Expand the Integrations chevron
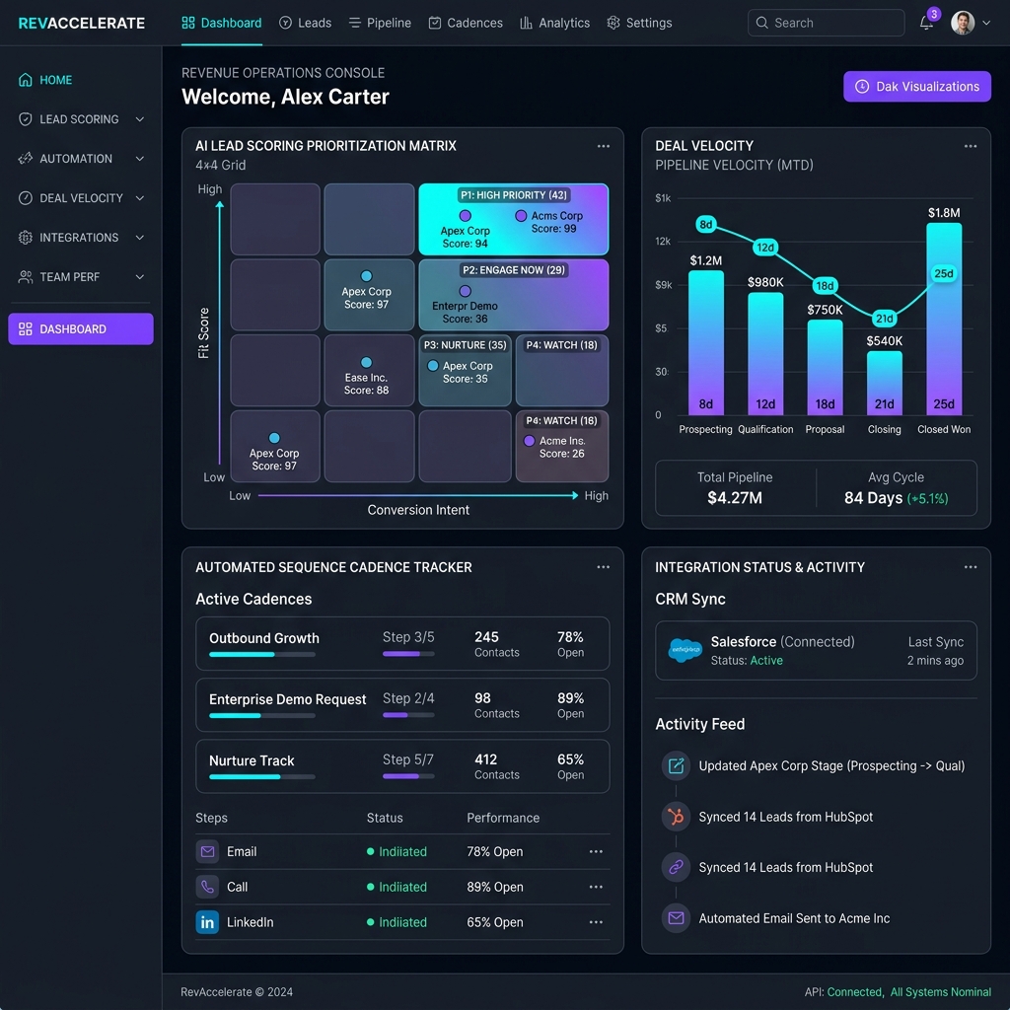1010x1010 pixels. click(x=140, y=237)
